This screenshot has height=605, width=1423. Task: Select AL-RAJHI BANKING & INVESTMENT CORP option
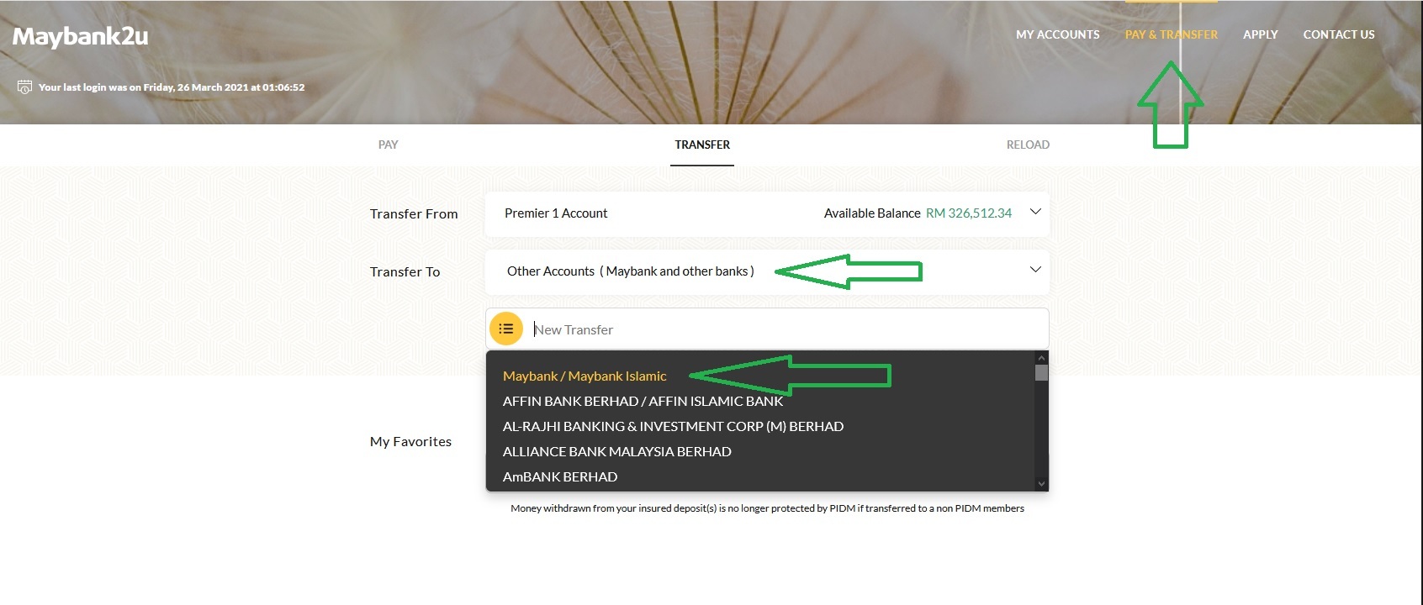(x=673, y=427)
